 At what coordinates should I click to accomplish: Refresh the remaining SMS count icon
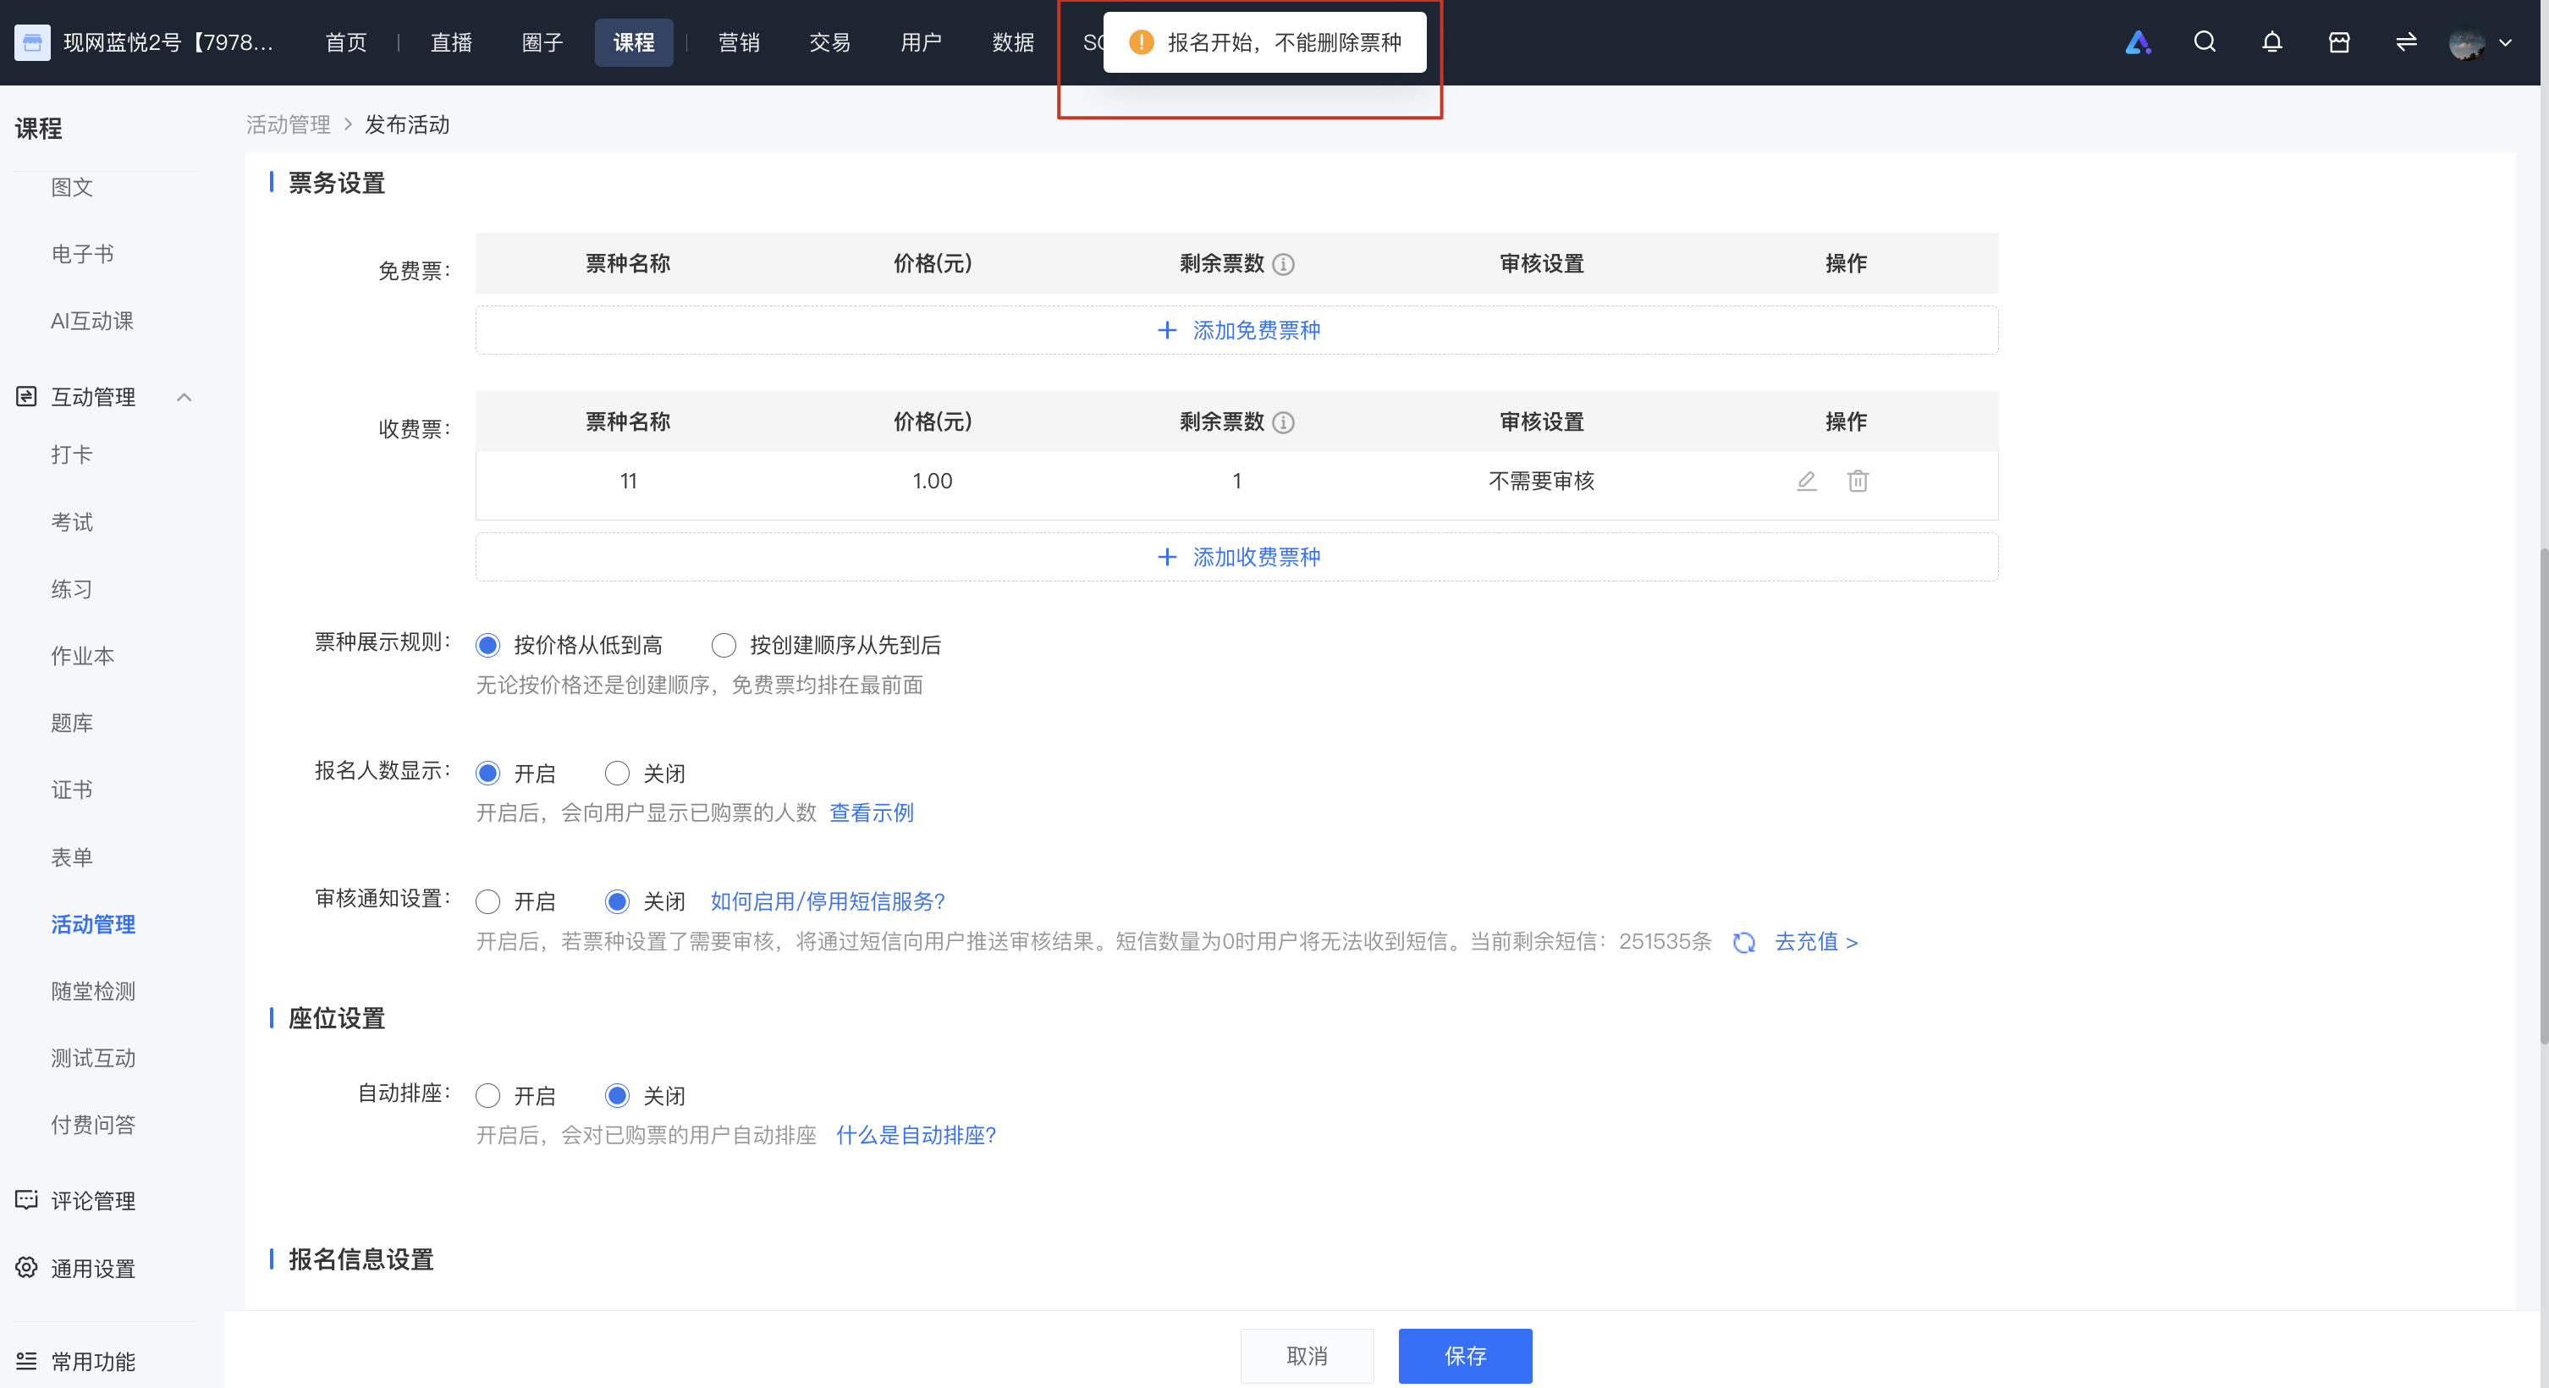pos(1743,942)
